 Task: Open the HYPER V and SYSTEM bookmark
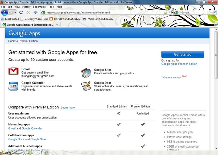click(x=65, y=19)
